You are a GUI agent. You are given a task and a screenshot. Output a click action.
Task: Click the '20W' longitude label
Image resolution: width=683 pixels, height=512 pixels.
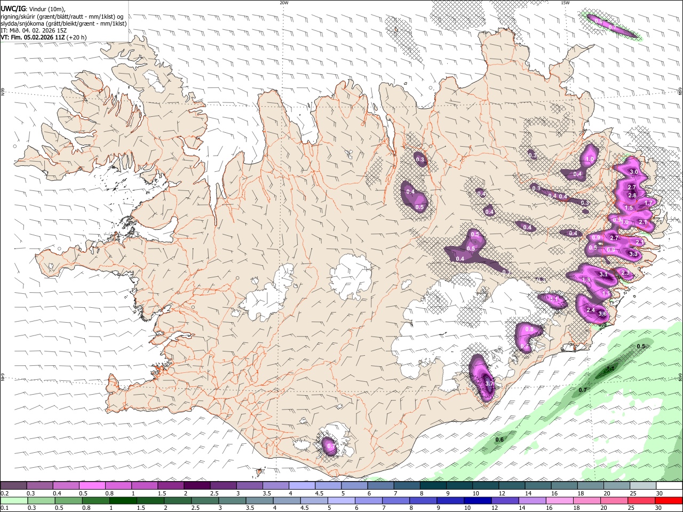284,3
